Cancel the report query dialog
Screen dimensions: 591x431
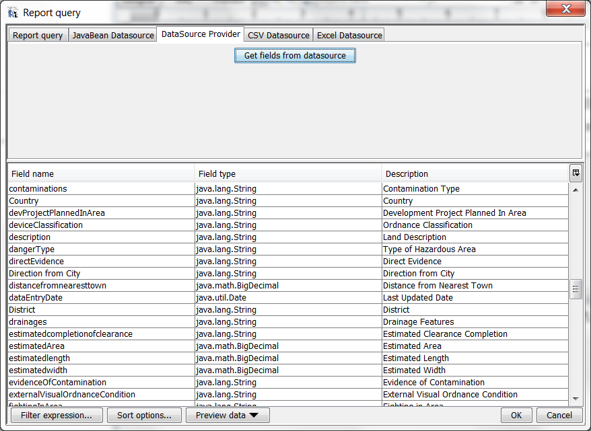coord(559,416)
